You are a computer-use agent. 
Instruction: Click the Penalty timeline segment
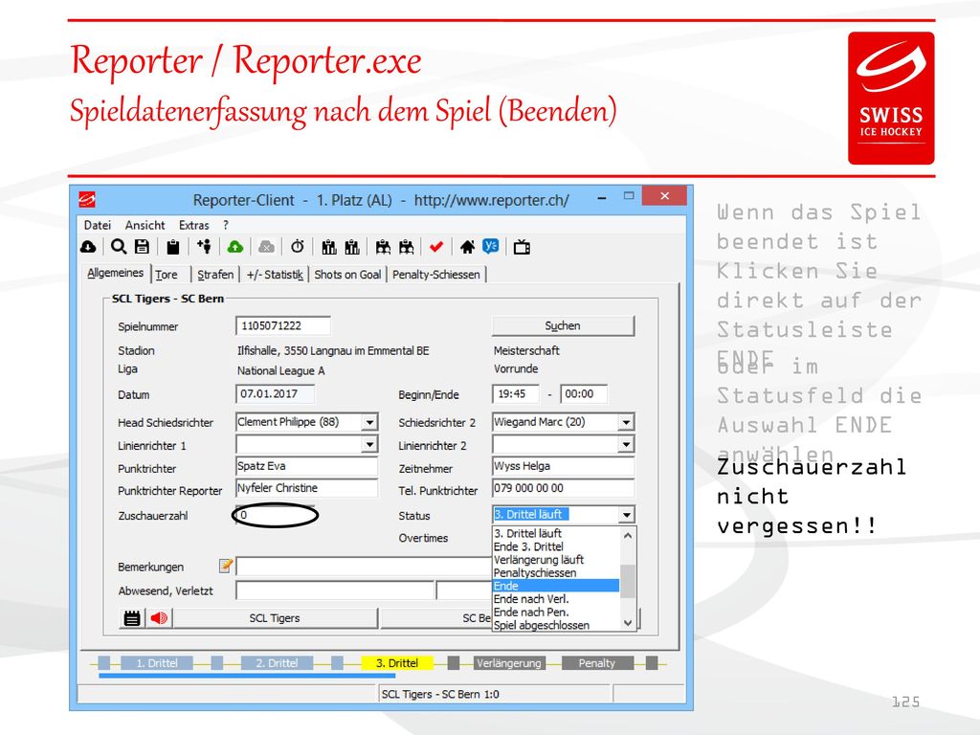pos(597,663)
